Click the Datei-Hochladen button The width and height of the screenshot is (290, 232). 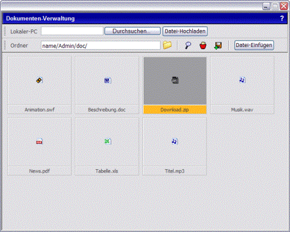(185, 31)
